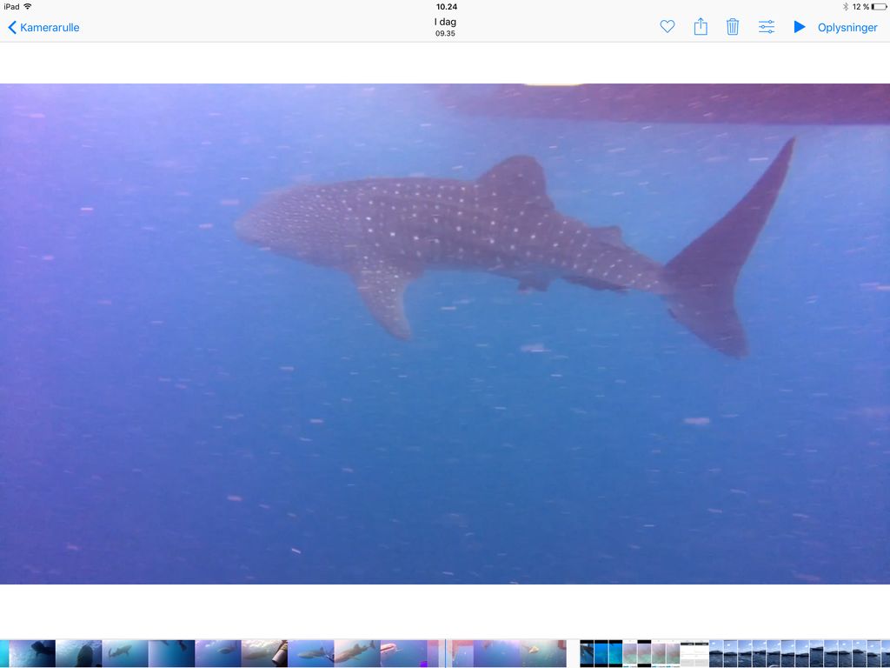
Task: Select the leftmost dark shark silhouette thumbnail
Action: (32, 653)
